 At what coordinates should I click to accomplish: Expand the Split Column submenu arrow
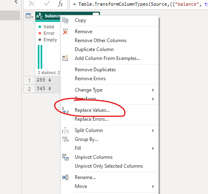click(153, 130)
